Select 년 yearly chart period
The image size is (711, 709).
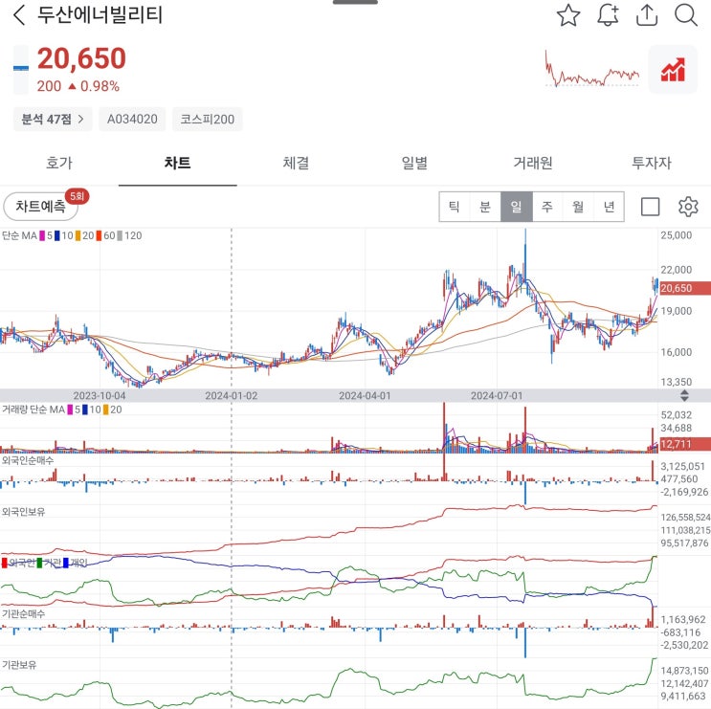pos(609,207)
